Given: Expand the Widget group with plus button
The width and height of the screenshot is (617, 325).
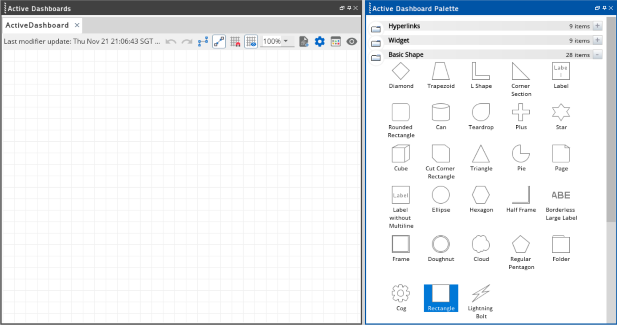Looking at the screenshot, I should (597, 41).
